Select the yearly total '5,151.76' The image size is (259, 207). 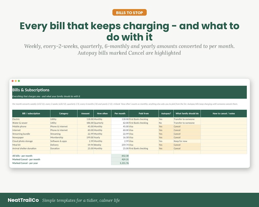coord(120,163)
